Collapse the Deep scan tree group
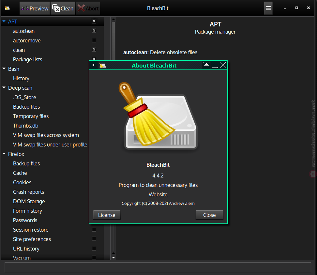Viewport: 317px width, 275px height. pos(4,87)
